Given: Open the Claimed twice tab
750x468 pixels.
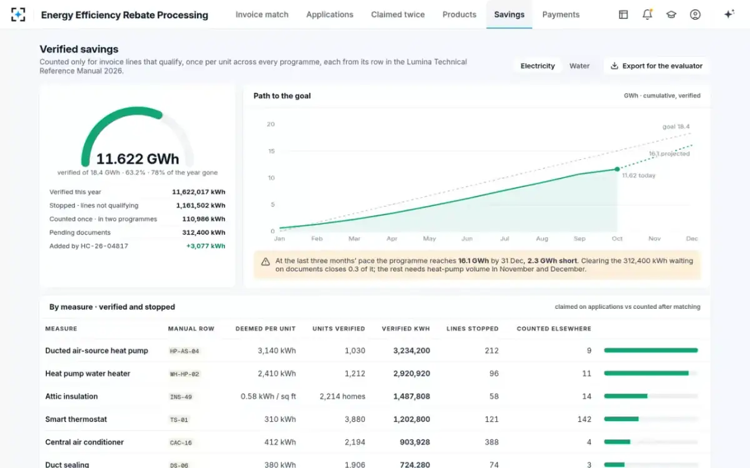Looking at the screenshot, I should (x=397, y=14).
